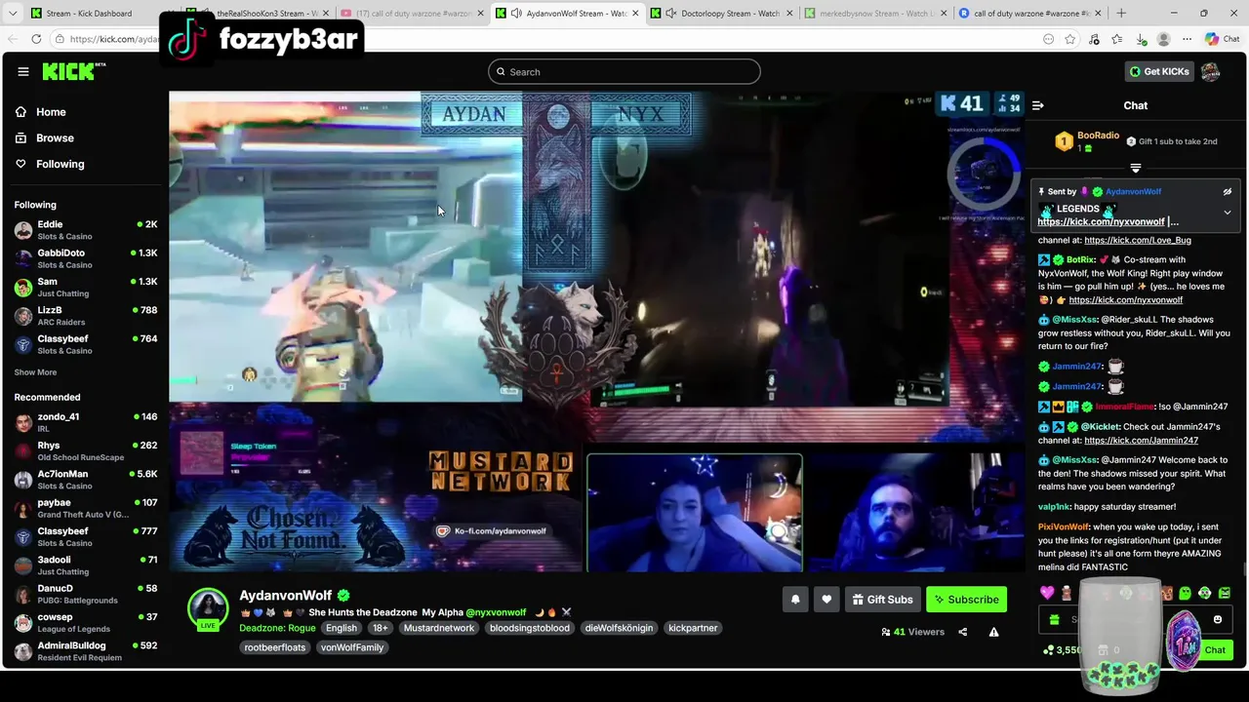Screen dimensions: 1249x702
Task: Click PixiVonWolf username in chat
Action: coord(1064,526)
